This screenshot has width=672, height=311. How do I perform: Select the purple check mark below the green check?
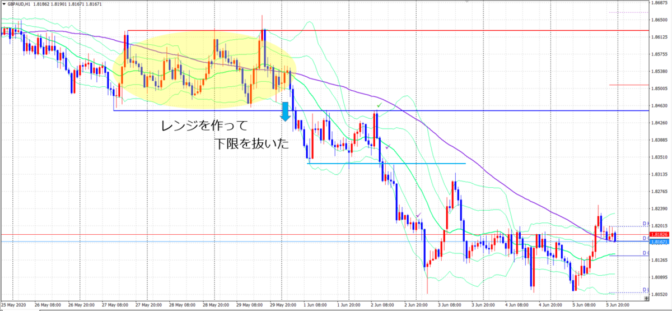387,147
